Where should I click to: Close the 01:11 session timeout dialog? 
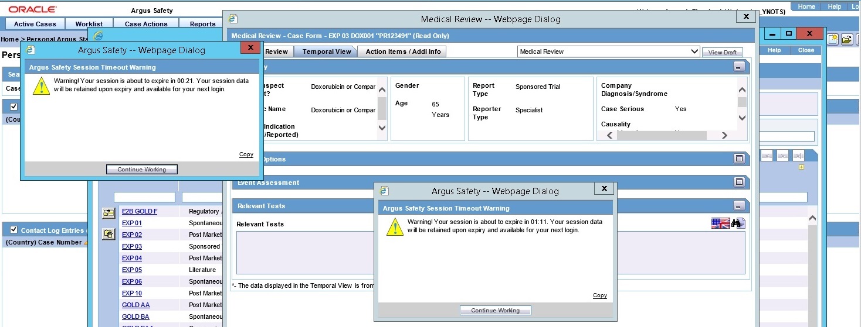coord(604,188)
